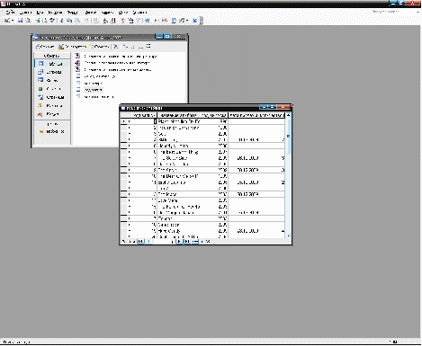Select Tables in the Objects pane
Viewport: 422px width, 346px height.
tap(52, 64)
